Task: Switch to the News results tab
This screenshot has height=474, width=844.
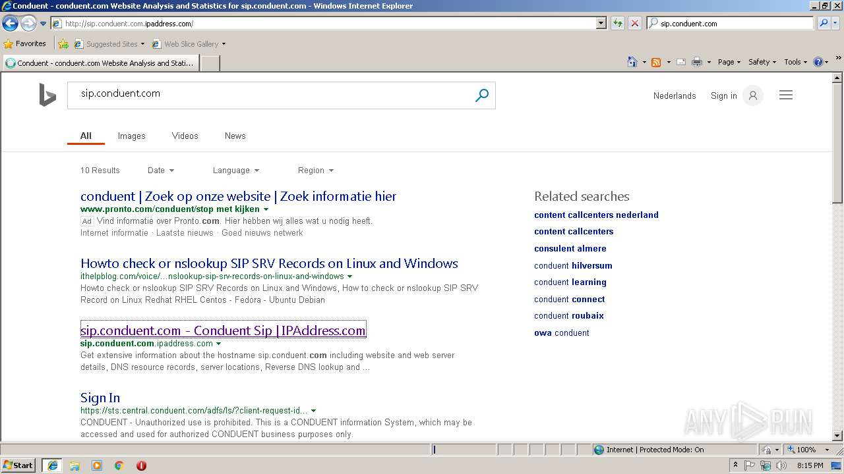Action: (x=235, y=136)
